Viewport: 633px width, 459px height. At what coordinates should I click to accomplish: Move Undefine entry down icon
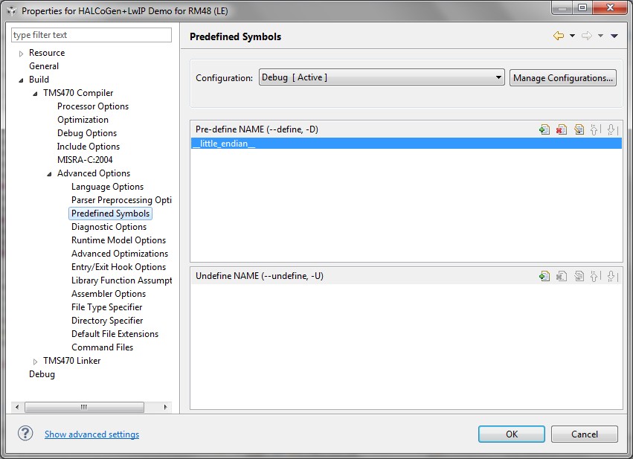pyautogui.click(x=612, y=276)
